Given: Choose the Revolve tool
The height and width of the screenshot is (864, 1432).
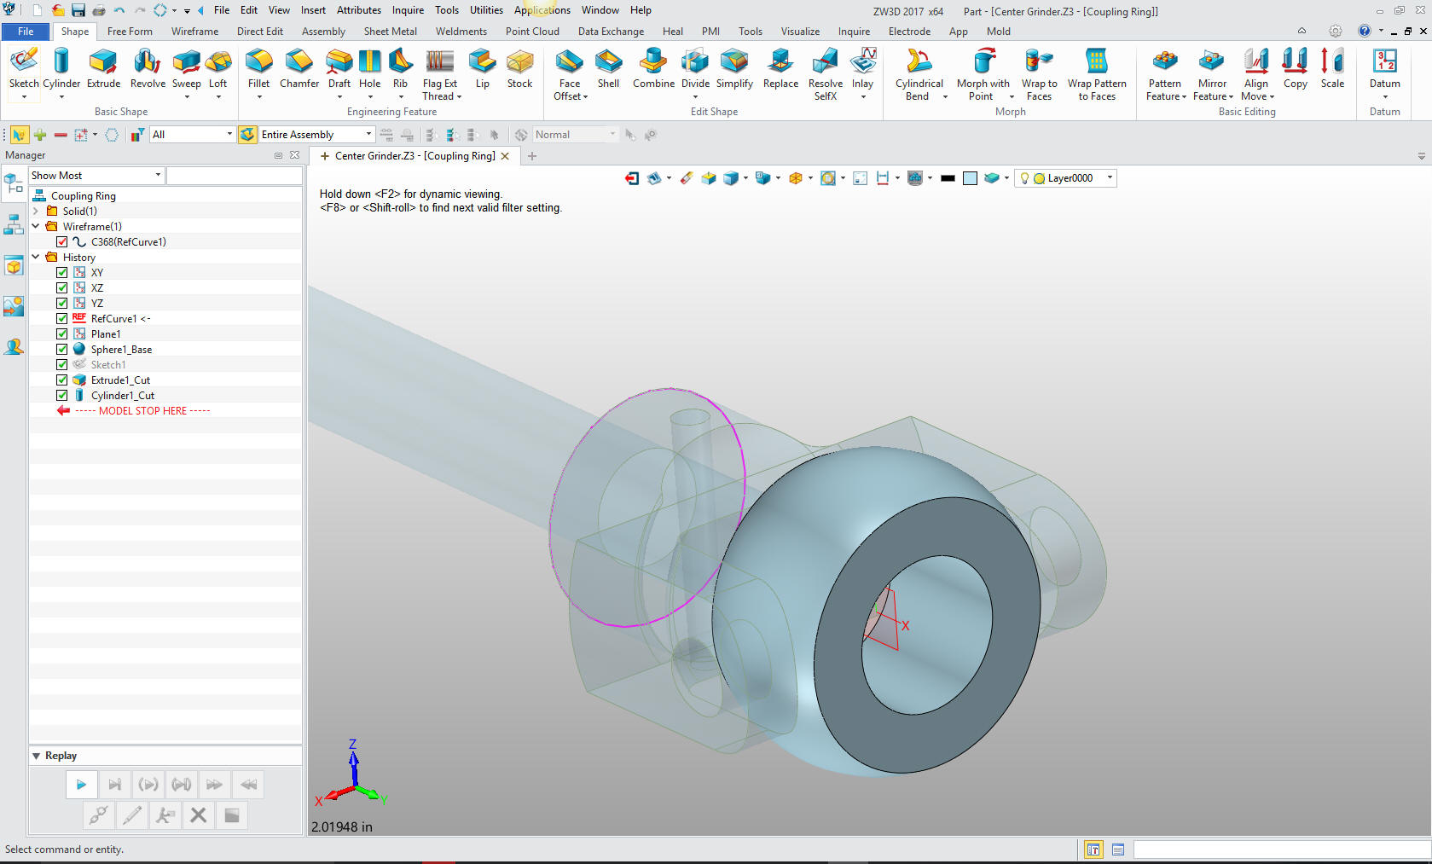Looking at the screenshot, I should [x=148, y=68].
